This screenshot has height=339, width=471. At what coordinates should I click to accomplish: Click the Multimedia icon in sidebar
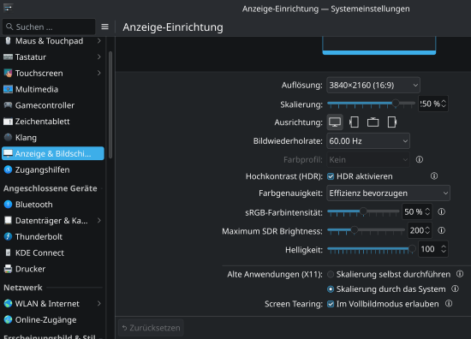(x=8, y=89)
